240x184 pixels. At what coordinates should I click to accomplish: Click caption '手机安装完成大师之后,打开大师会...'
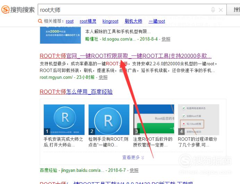pos(63,142)
